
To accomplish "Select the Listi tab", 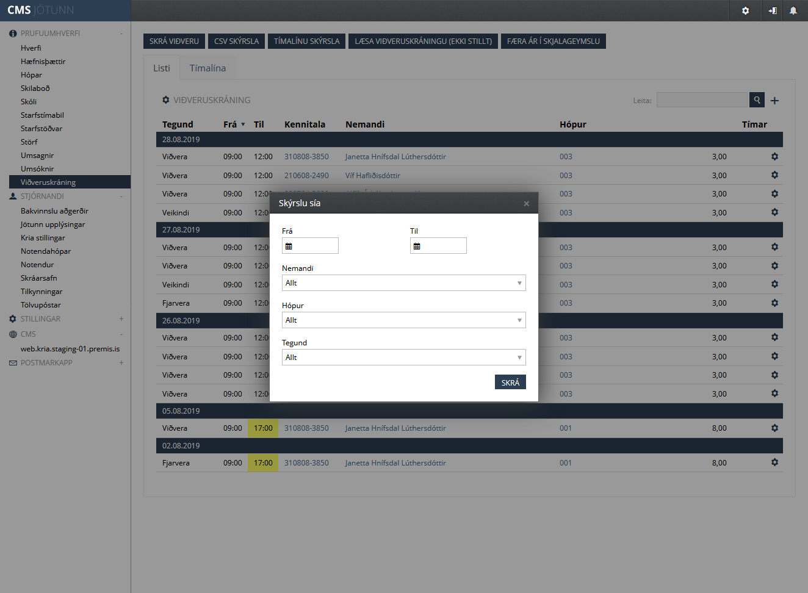I will pyautogui.click(x=162, y=68).
